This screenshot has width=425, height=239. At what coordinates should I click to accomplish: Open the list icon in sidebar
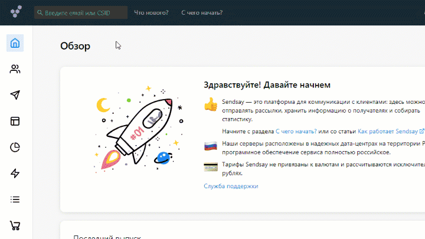point(15,199)
